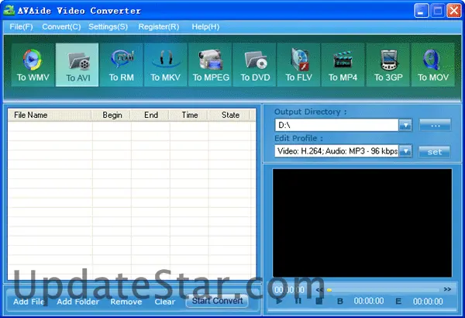465x318 pixels.
Task: Step forward with the >> button
Action: [447, 289]
